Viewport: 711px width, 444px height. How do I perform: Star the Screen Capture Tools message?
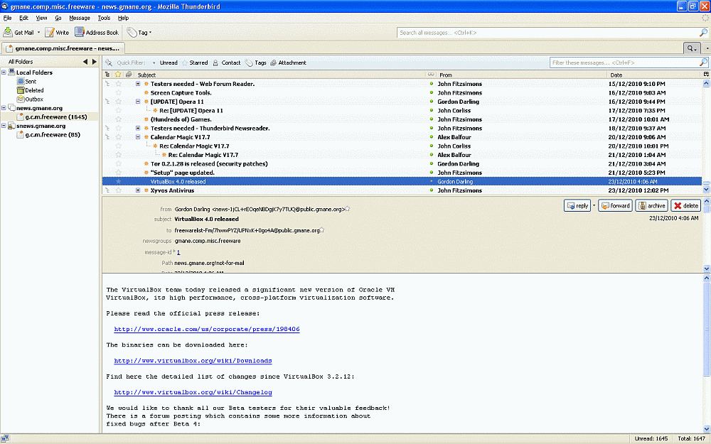[119, 92]
